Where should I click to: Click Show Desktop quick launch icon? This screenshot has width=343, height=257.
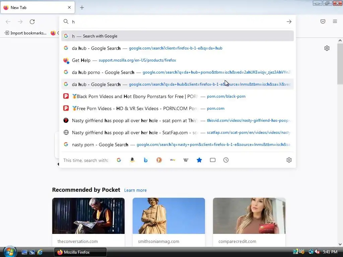pyautogui.click(x=24, y=252)
